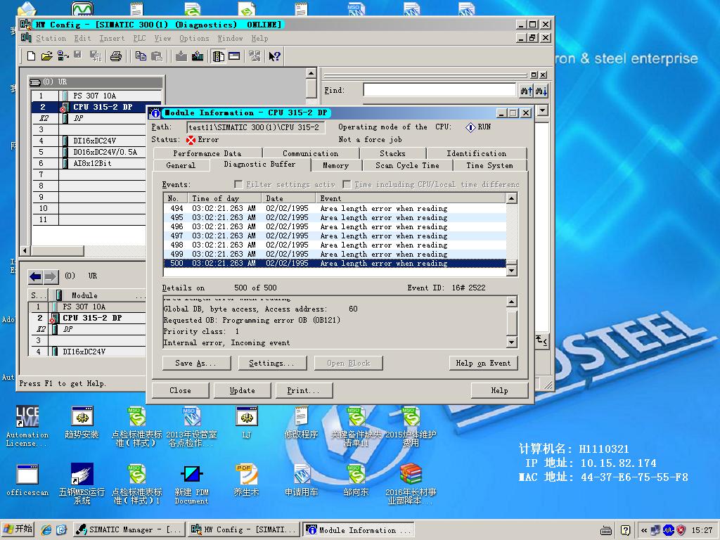Click the Address overview window icon

[x=234, y=56]
